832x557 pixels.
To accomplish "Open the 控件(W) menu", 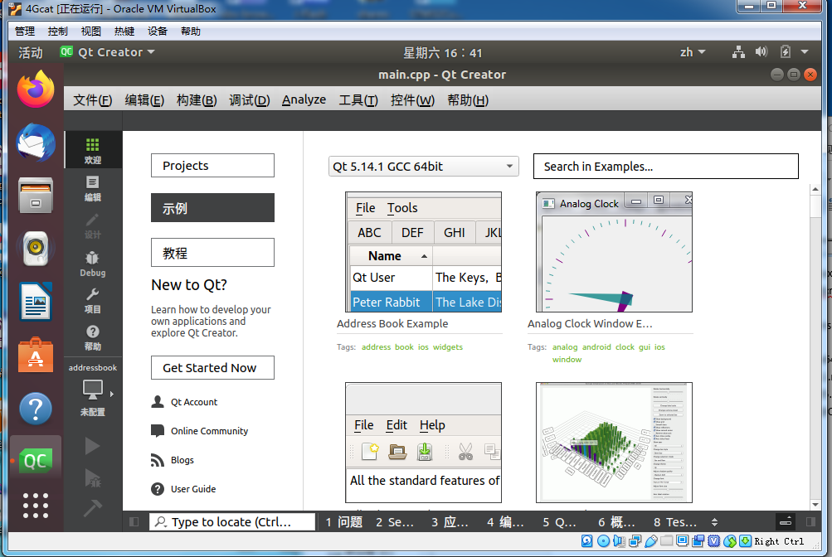I will [412, 100].
